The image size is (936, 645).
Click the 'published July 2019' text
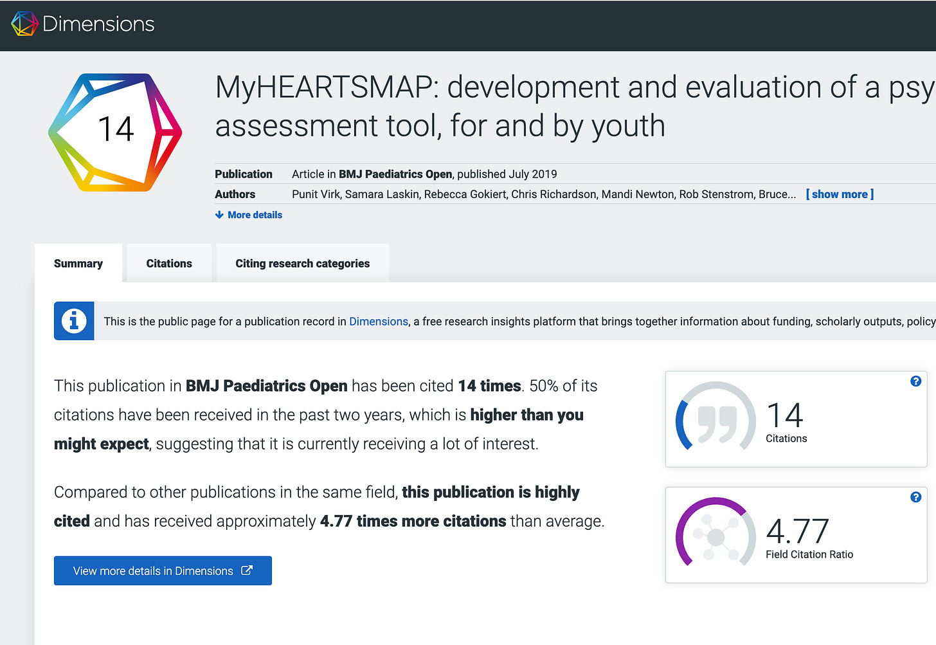point(507,174)
